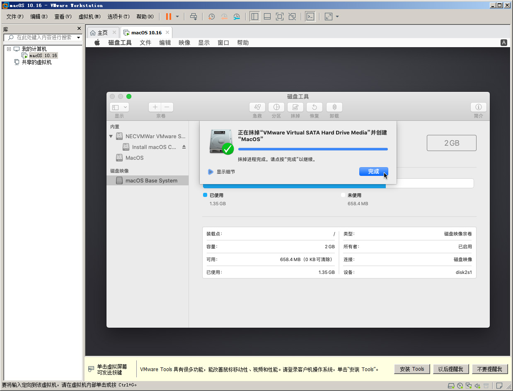Click the hard disk status icon in VMware status bar
The width and height of the screenshot is (513, 391).
click(451, 385)
